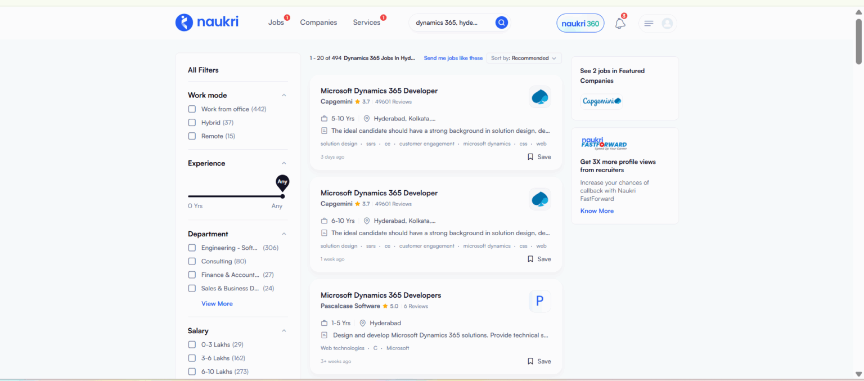
Task: Check Consulting department filter
Action: [192, 261]
